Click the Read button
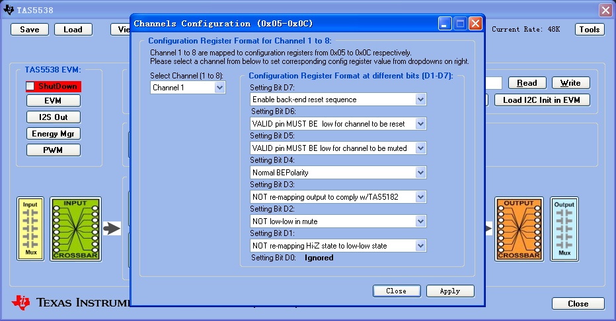Screen dimensions: 616x321 coord(527,82)
